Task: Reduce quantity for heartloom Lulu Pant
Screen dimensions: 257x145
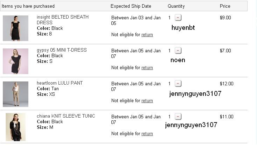Action: pos(178,84)
